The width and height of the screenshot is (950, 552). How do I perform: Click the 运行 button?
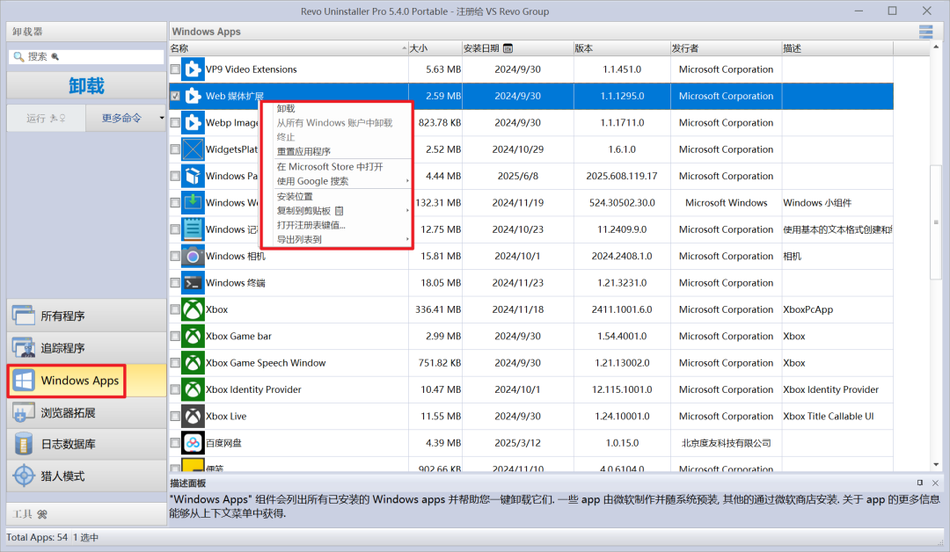pyautogui.click(x=46, y=118)
